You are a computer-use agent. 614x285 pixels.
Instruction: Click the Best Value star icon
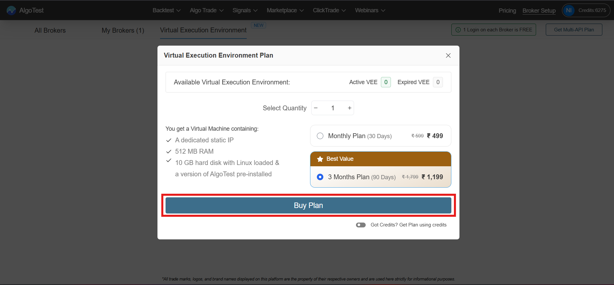[320, 159]
